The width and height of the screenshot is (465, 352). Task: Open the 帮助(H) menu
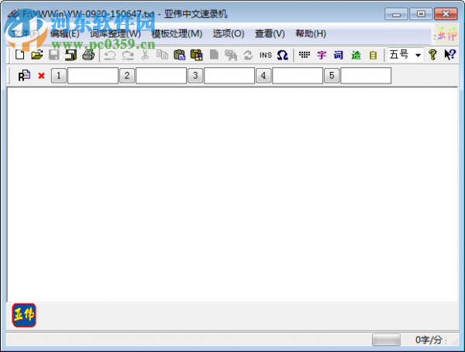pyautogui.click(x=311, y=34)
